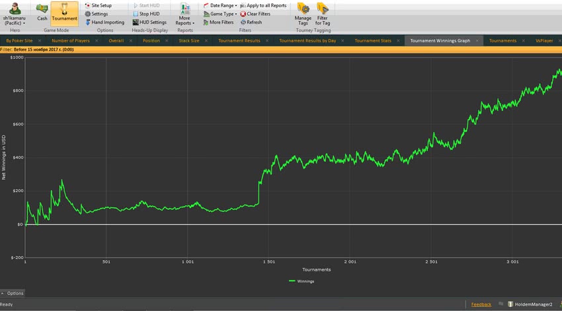Open More Filters

pos(218,22)
